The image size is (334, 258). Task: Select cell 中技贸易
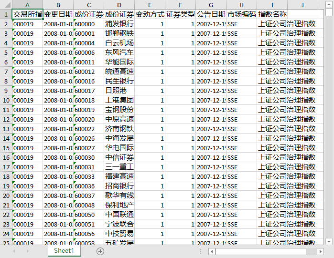point(119,234)
